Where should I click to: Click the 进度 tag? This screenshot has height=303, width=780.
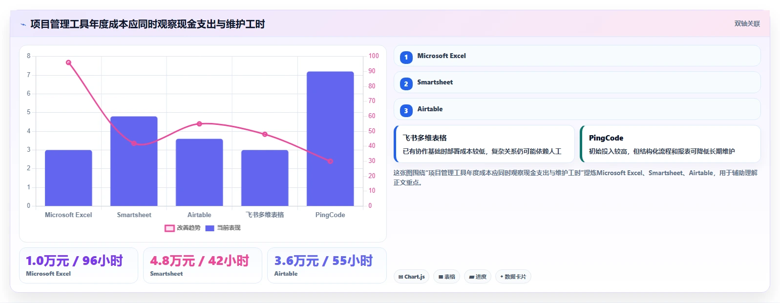(478, 277)
